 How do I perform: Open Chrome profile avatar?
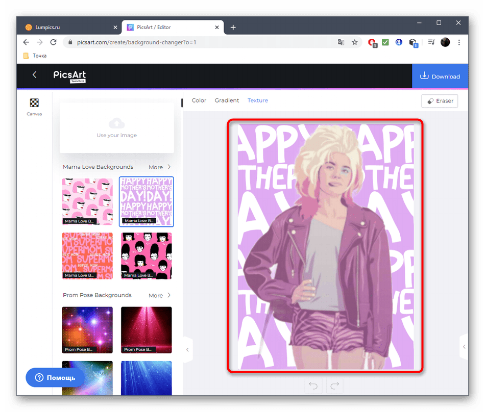tap(445, 42)
